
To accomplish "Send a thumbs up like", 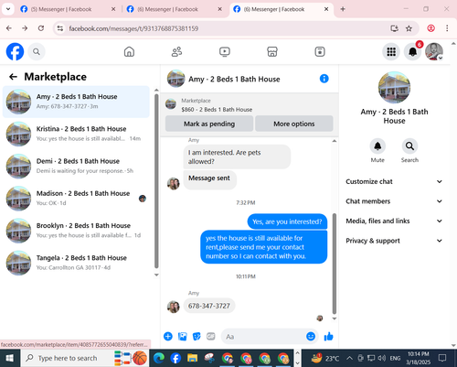I will 329,337.
